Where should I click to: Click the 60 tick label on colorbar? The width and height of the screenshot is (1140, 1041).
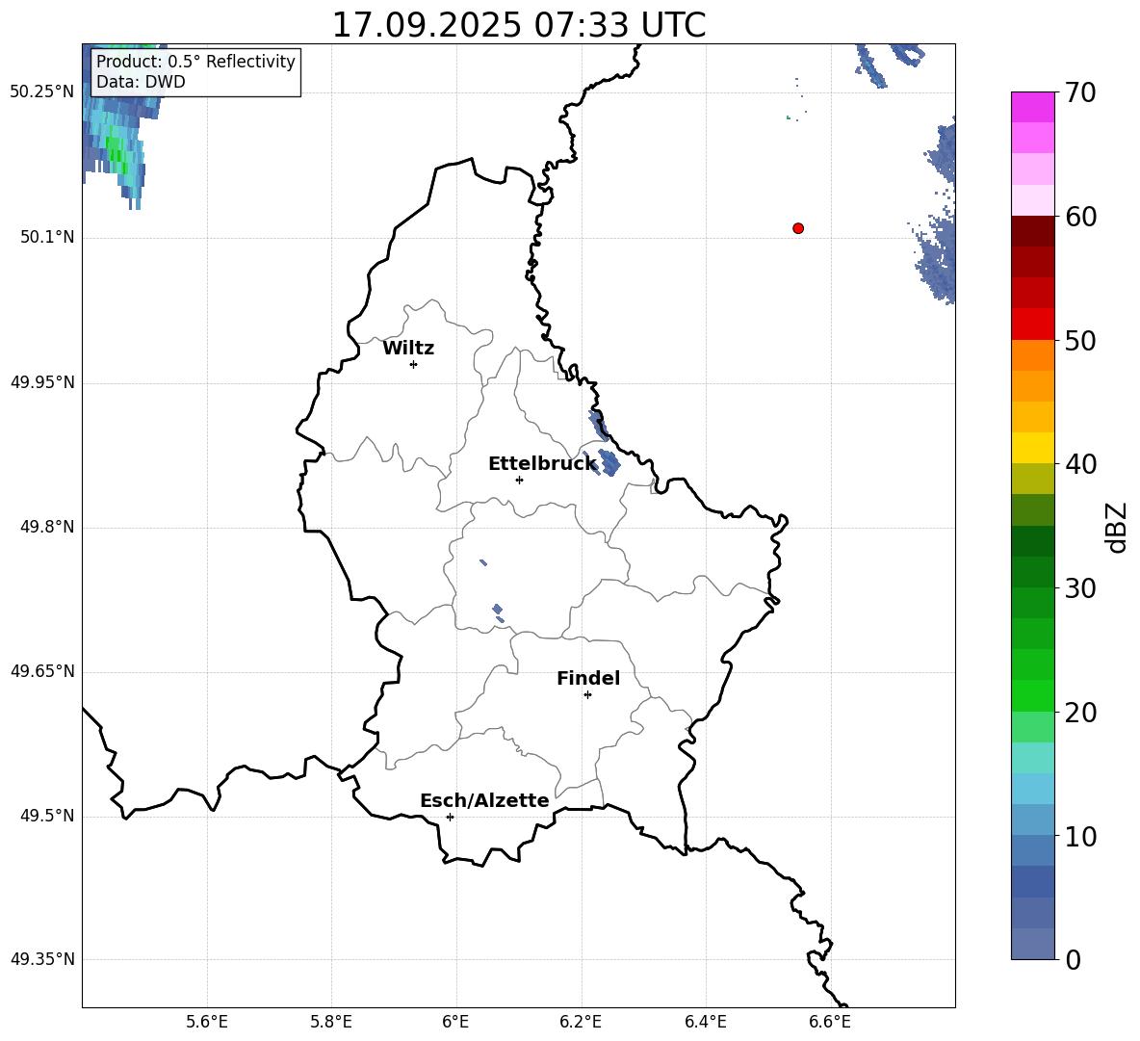click(1080, 217)
